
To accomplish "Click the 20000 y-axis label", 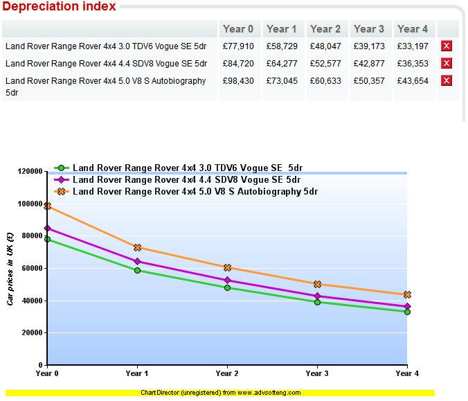I will 33,333.
